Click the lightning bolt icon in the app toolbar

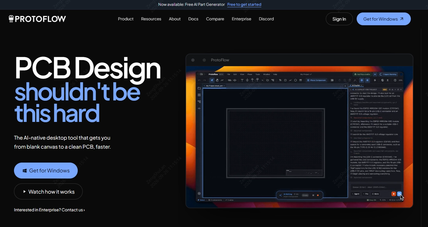point(375,80)
